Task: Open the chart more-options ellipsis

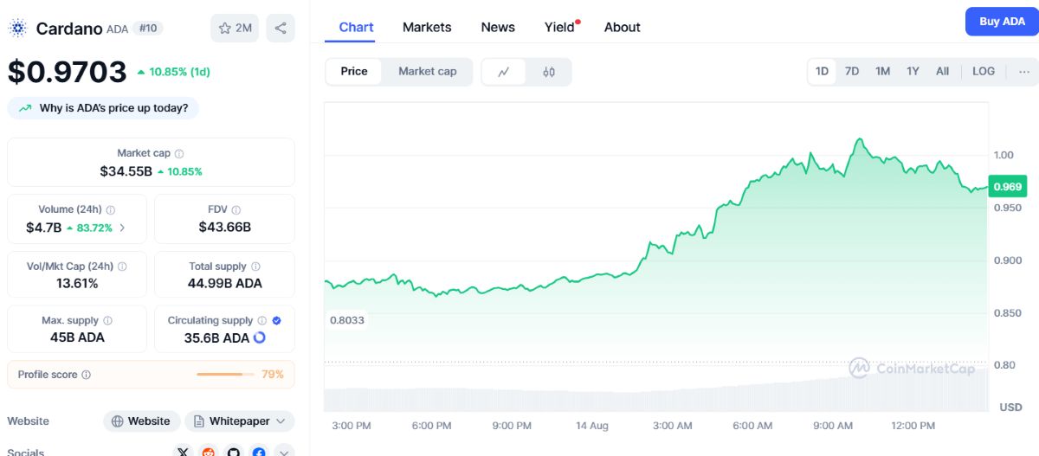Action: point(1024,72)
